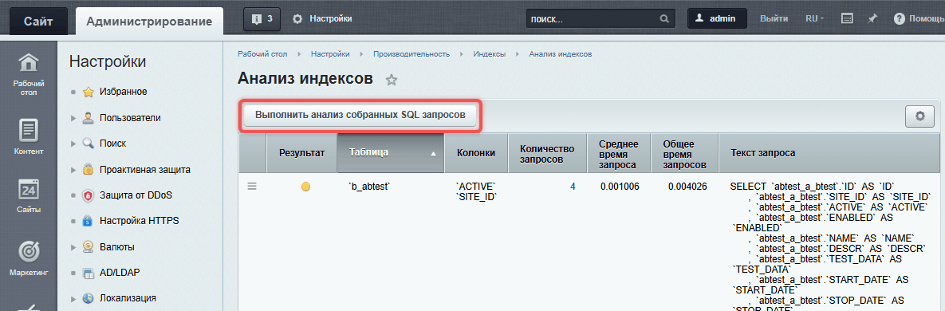Open row actions menu for b_abtest

click(253, 187)
